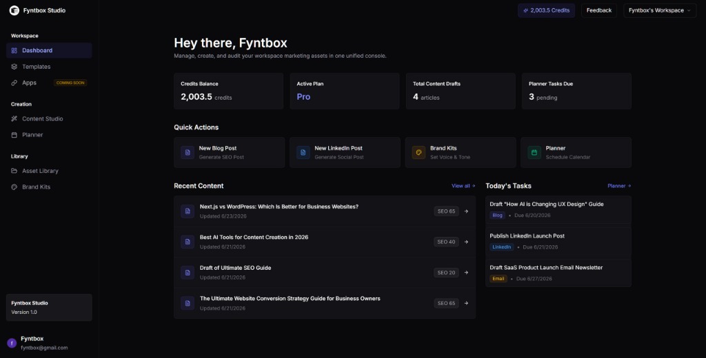Open Planner from the sidebar
This screenshot has width=706, height=358.
(x=49, y=135)
